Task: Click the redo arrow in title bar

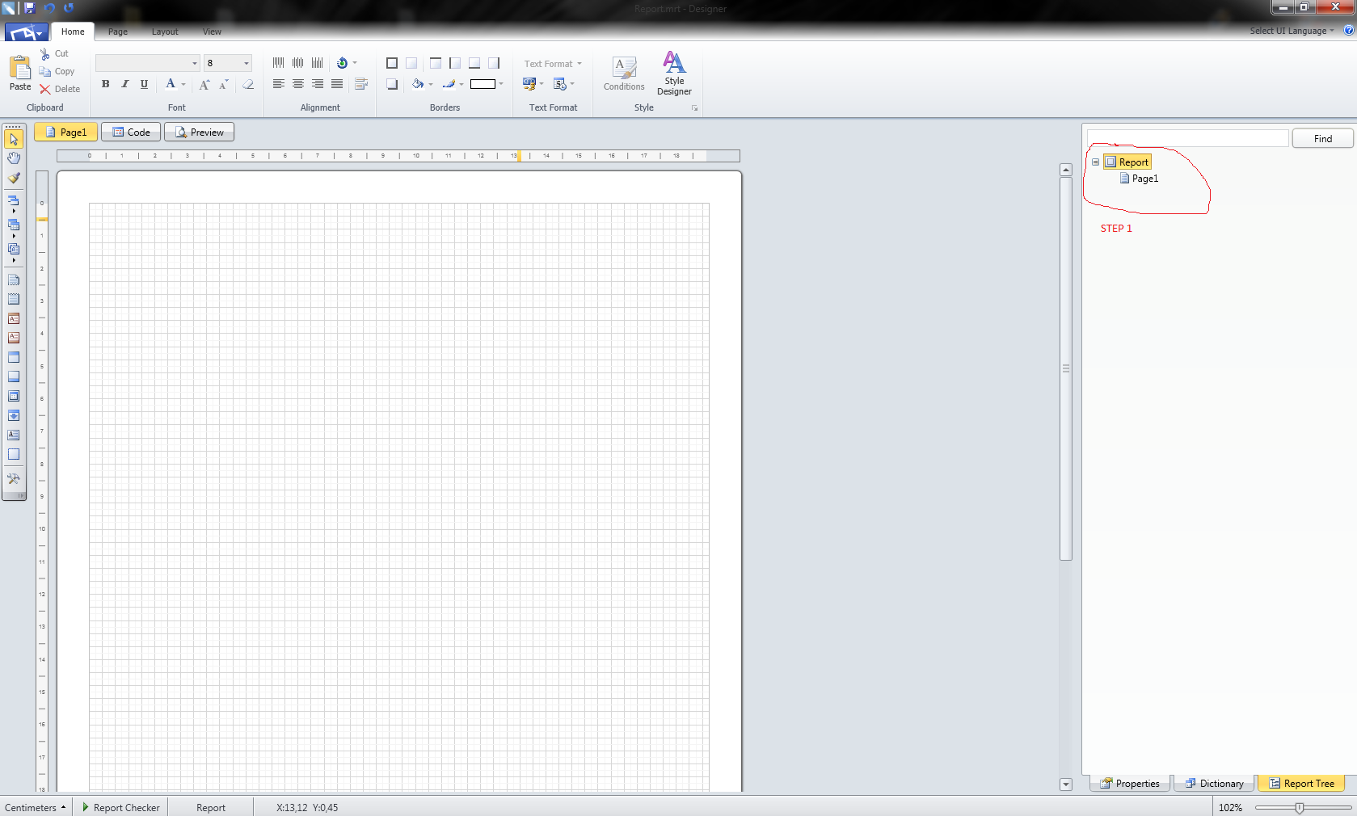Action: coord(69,8)
